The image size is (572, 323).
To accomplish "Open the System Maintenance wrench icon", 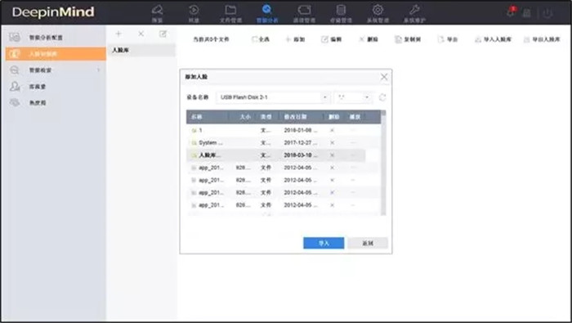I will pos(414,10).
